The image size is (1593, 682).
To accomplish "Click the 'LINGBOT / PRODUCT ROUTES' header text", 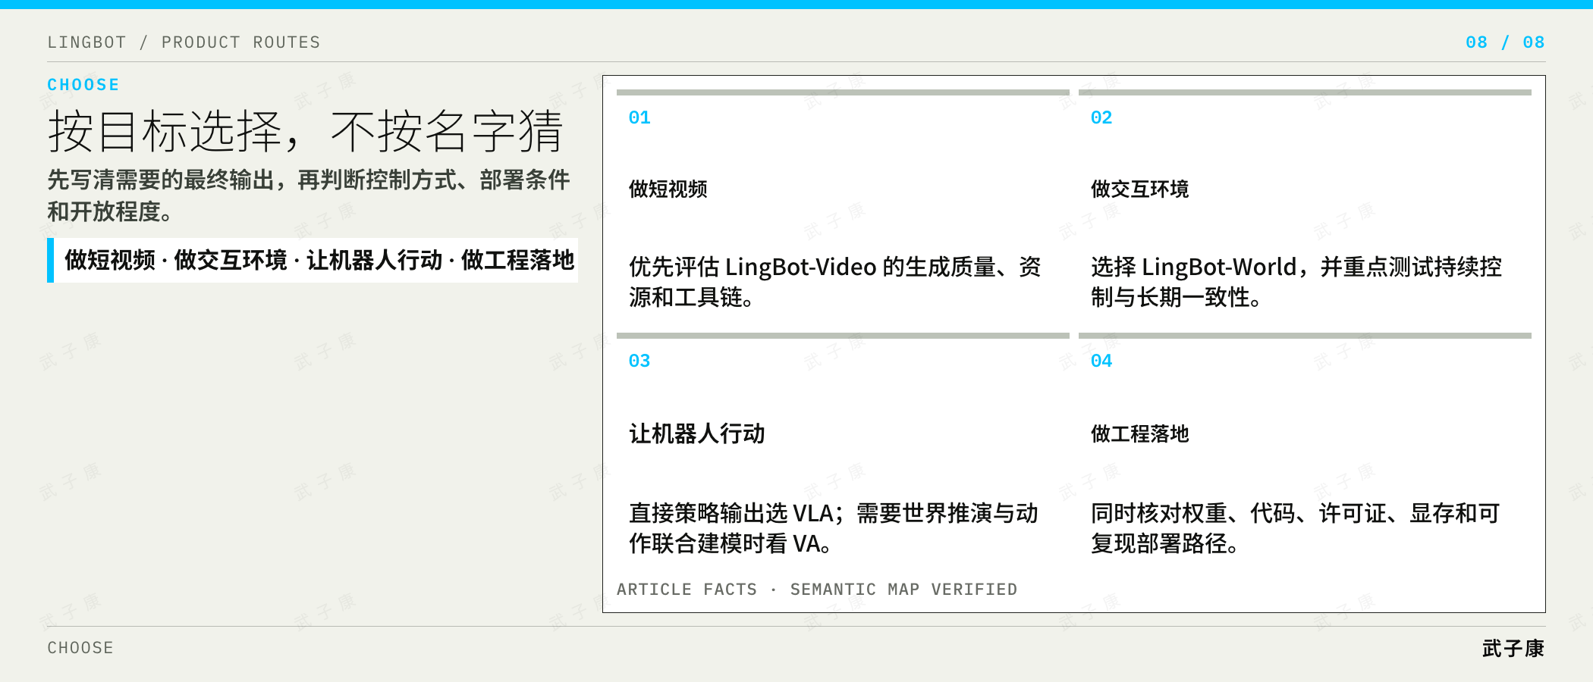I will [184, 42].
